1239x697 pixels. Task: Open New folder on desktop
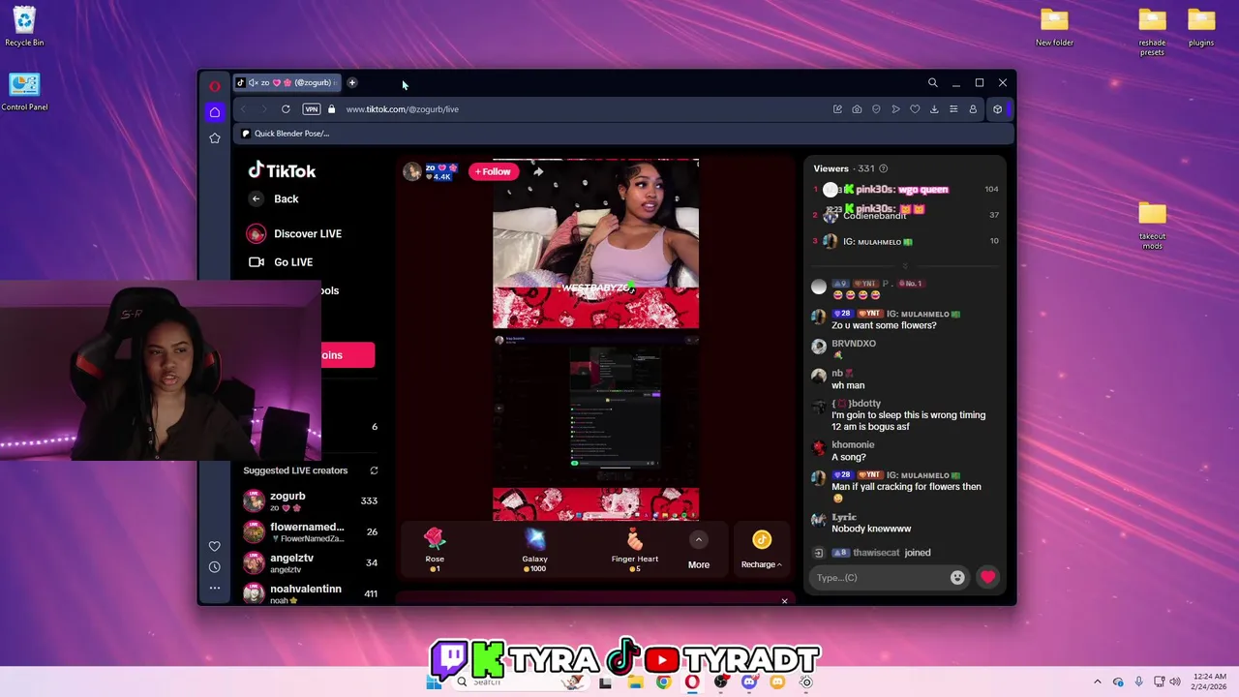[1054, 27]
